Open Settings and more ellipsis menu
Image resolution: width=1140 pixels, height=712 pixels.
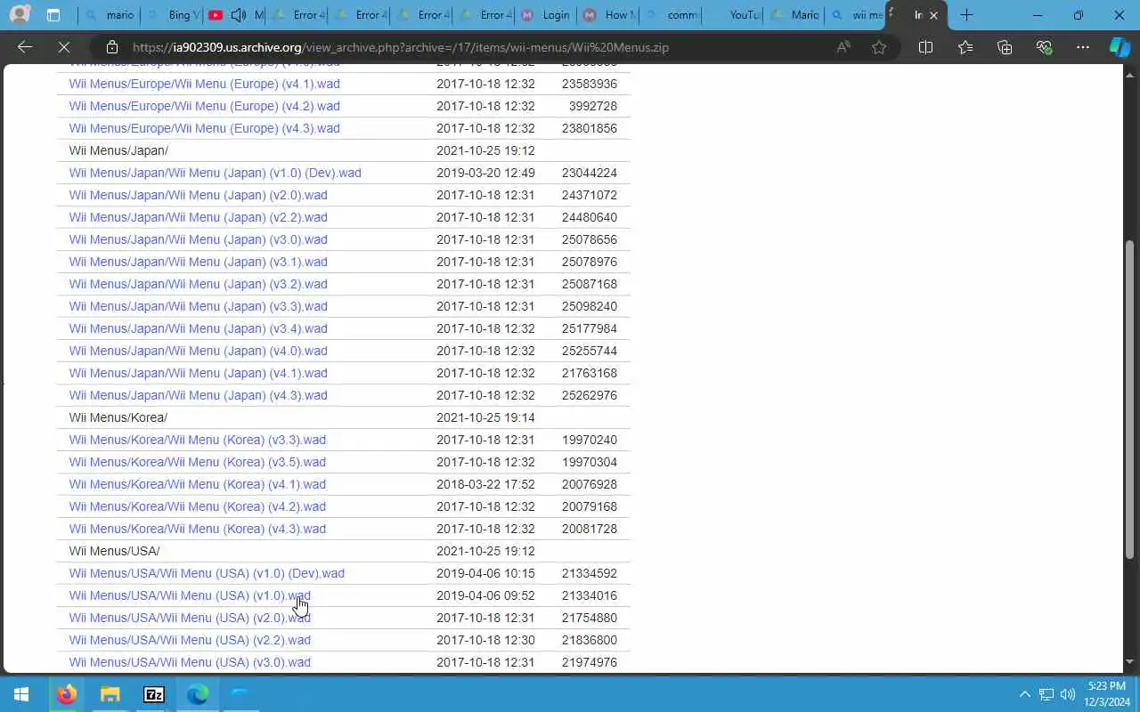point(1083,47)
